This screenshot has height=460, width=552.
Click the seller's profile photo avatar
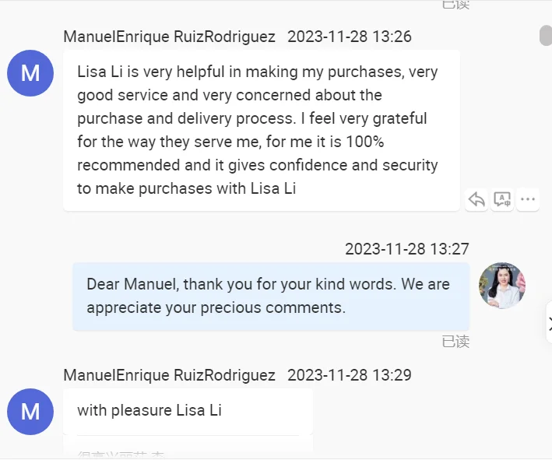tap(502, 286)
